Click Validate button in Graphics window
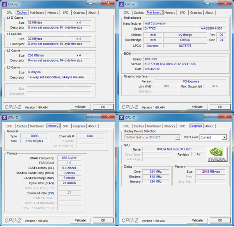Image resolution: width=234 pixels, height=227 pixels. pos(197,220)
